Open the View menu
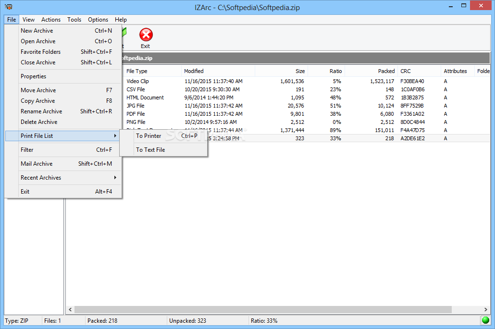495x329 pixels. click(28, 20)
